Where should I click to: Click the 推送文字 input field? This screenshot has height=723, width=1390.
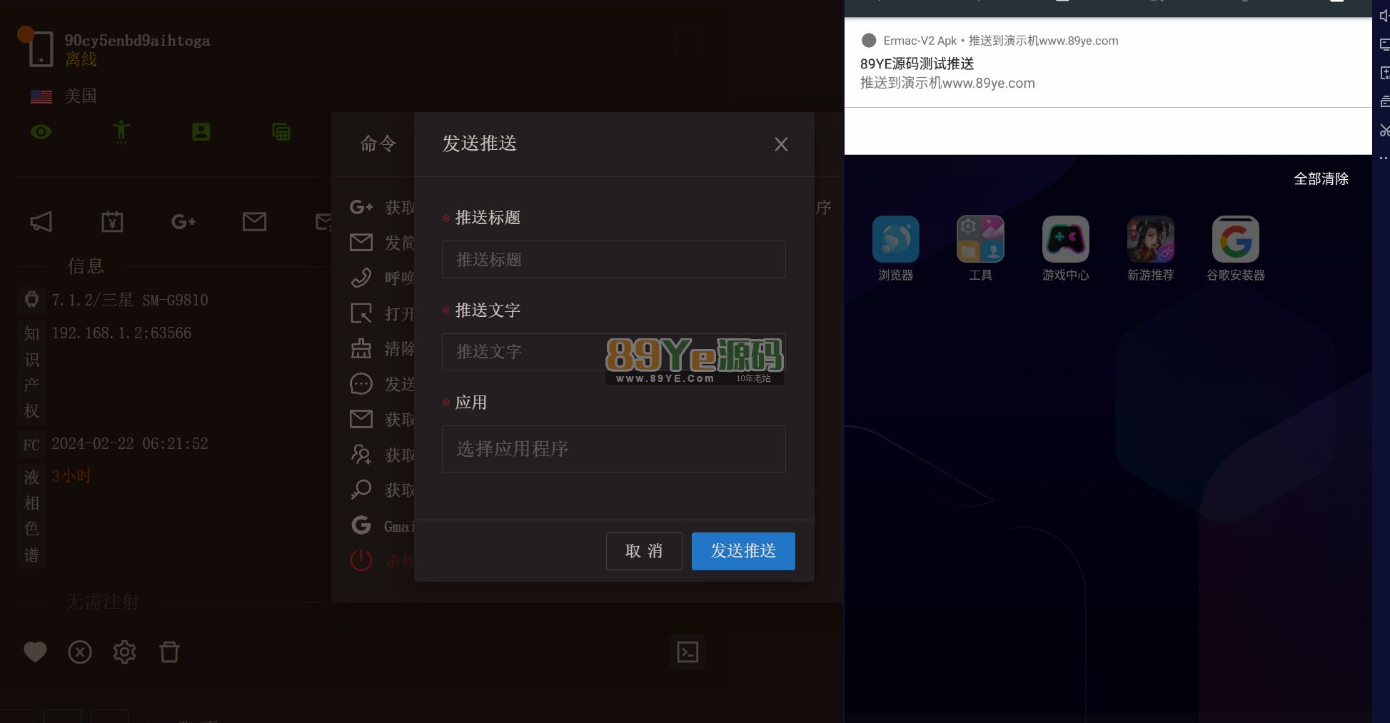pos(613,352)
